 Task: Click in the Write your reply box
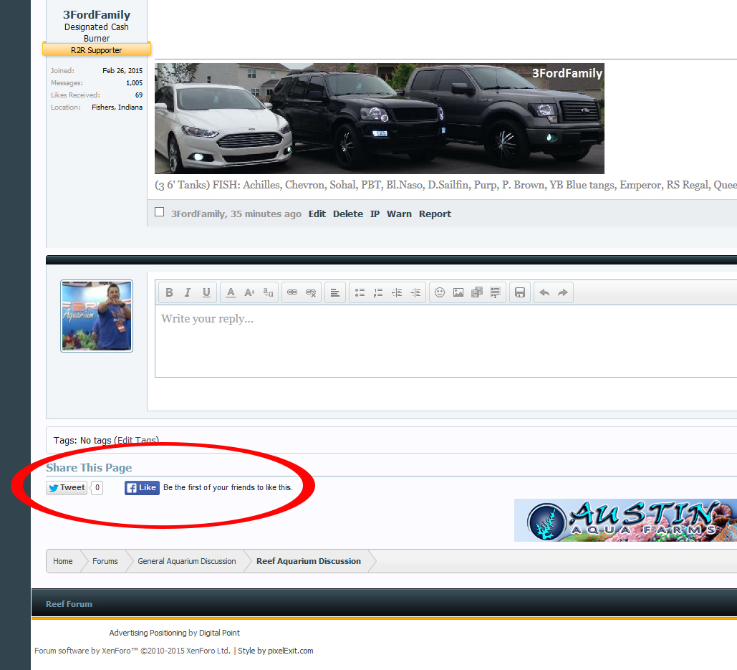(445, 341)
